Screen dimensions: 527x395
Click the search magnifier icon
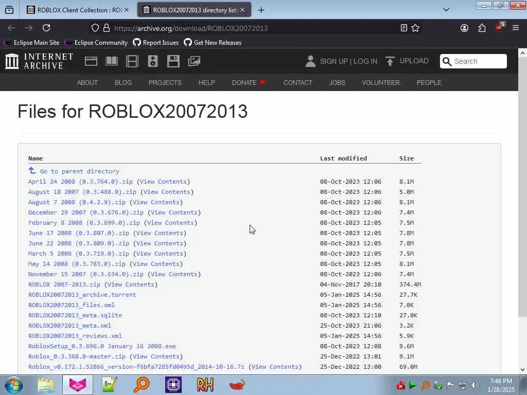pos(447,62)
